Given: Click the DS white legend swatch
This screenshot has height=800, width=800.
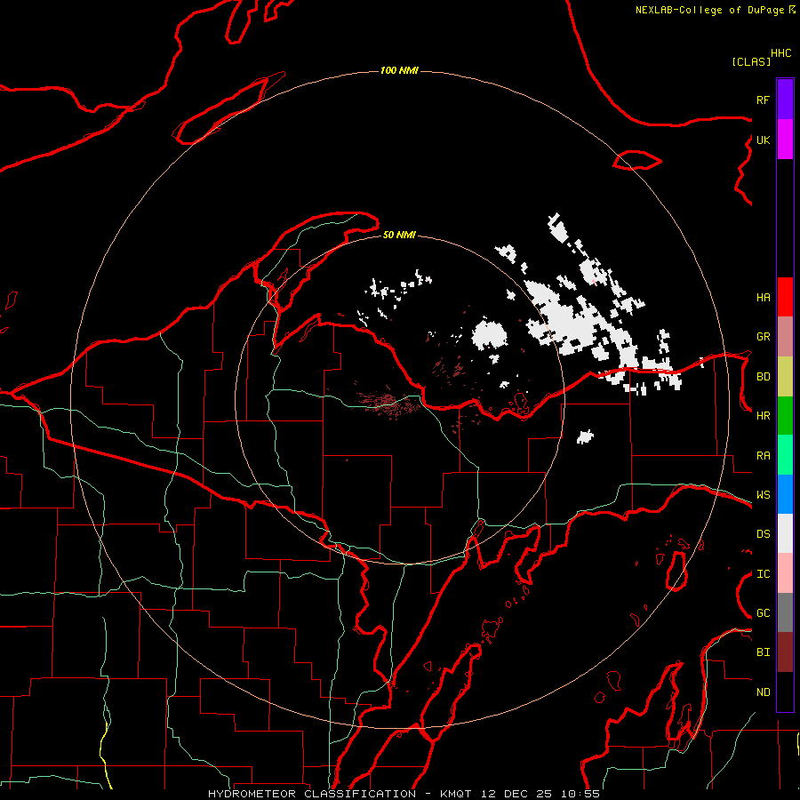Looking at the screenshot, I should tap(785, 533).
